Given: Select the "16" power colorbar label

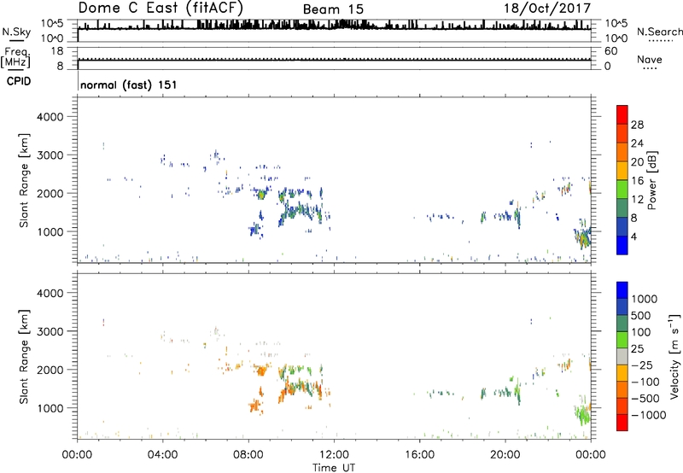Looking at the screenshot, I should point(637,181).
